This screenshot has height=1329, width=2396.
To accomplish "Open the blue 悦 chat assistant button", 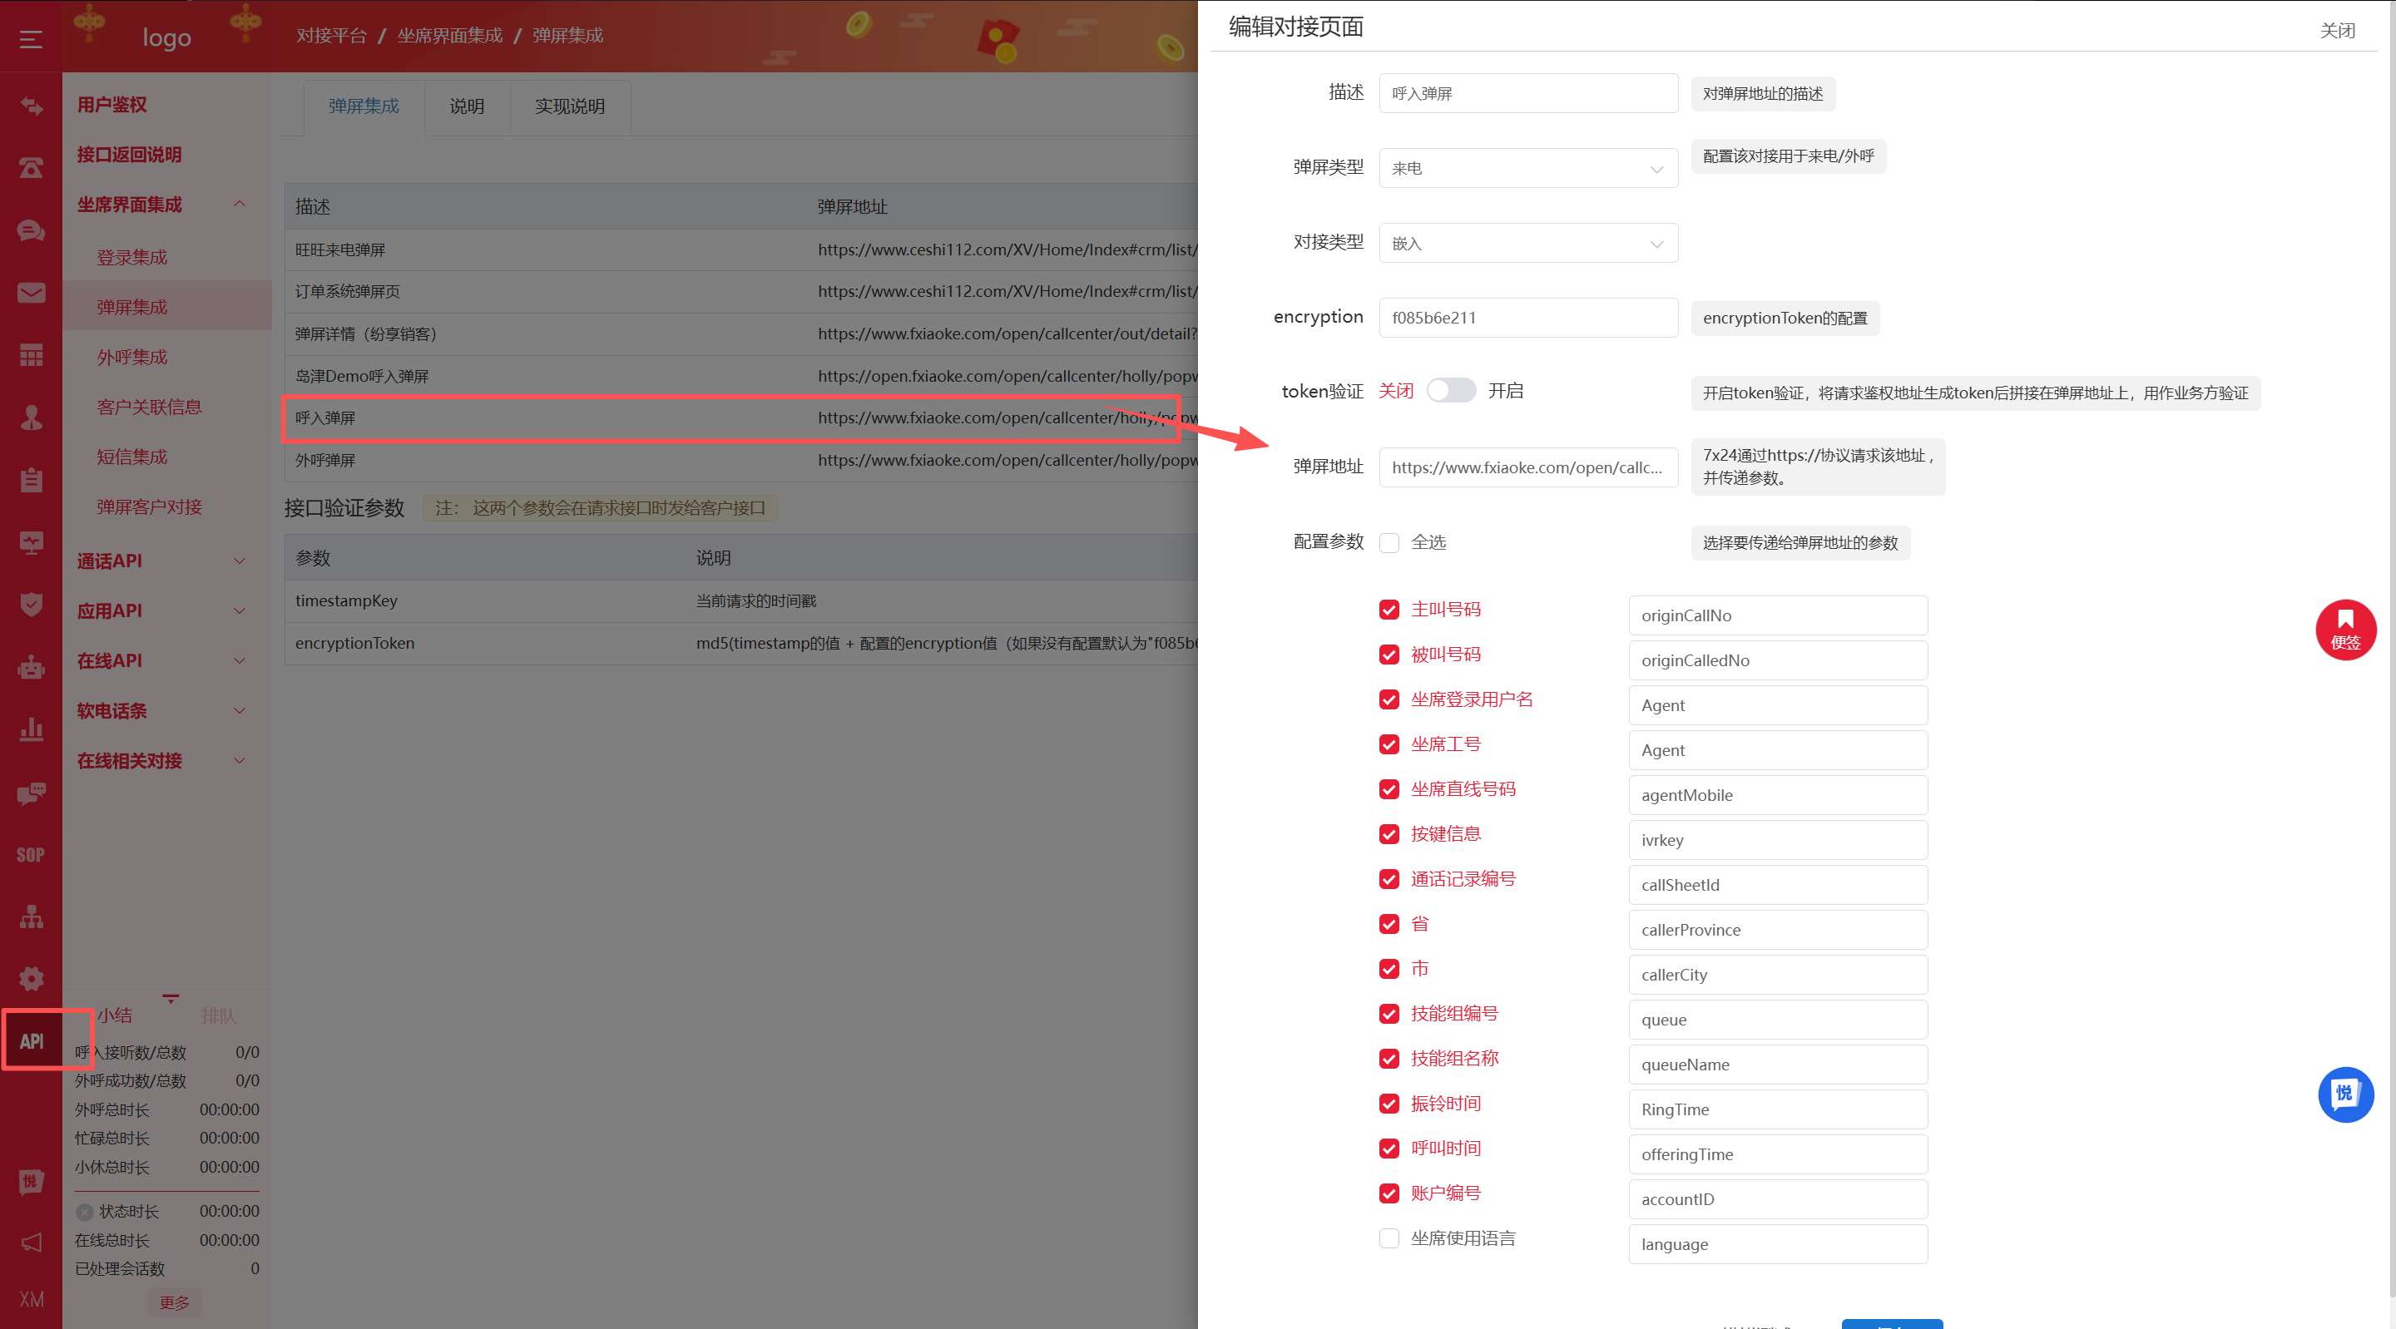I will click(x=2345, y=1094).
